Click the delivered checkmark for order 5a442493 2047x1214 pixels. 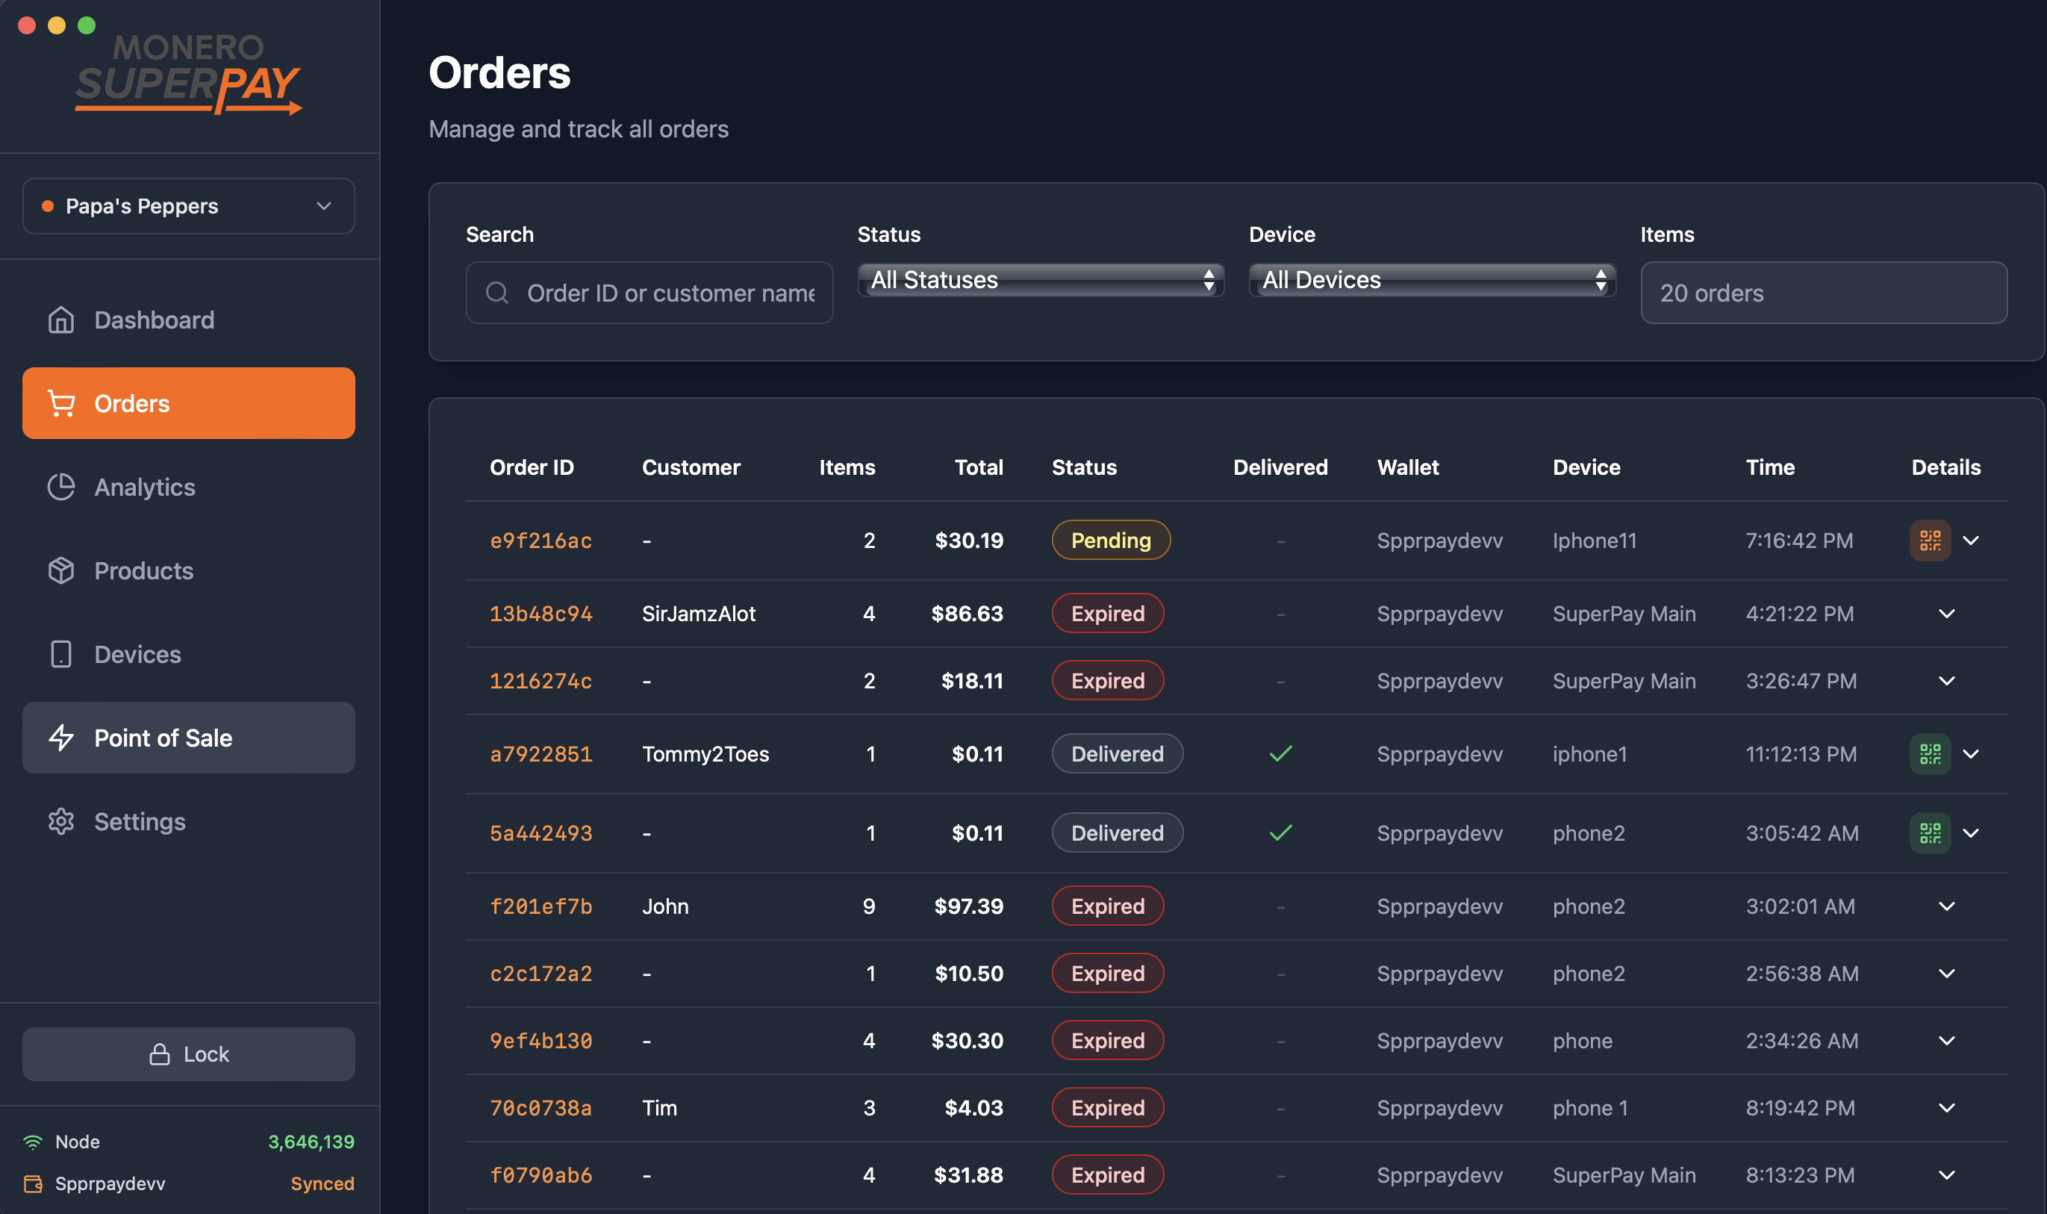[1280, 832]
